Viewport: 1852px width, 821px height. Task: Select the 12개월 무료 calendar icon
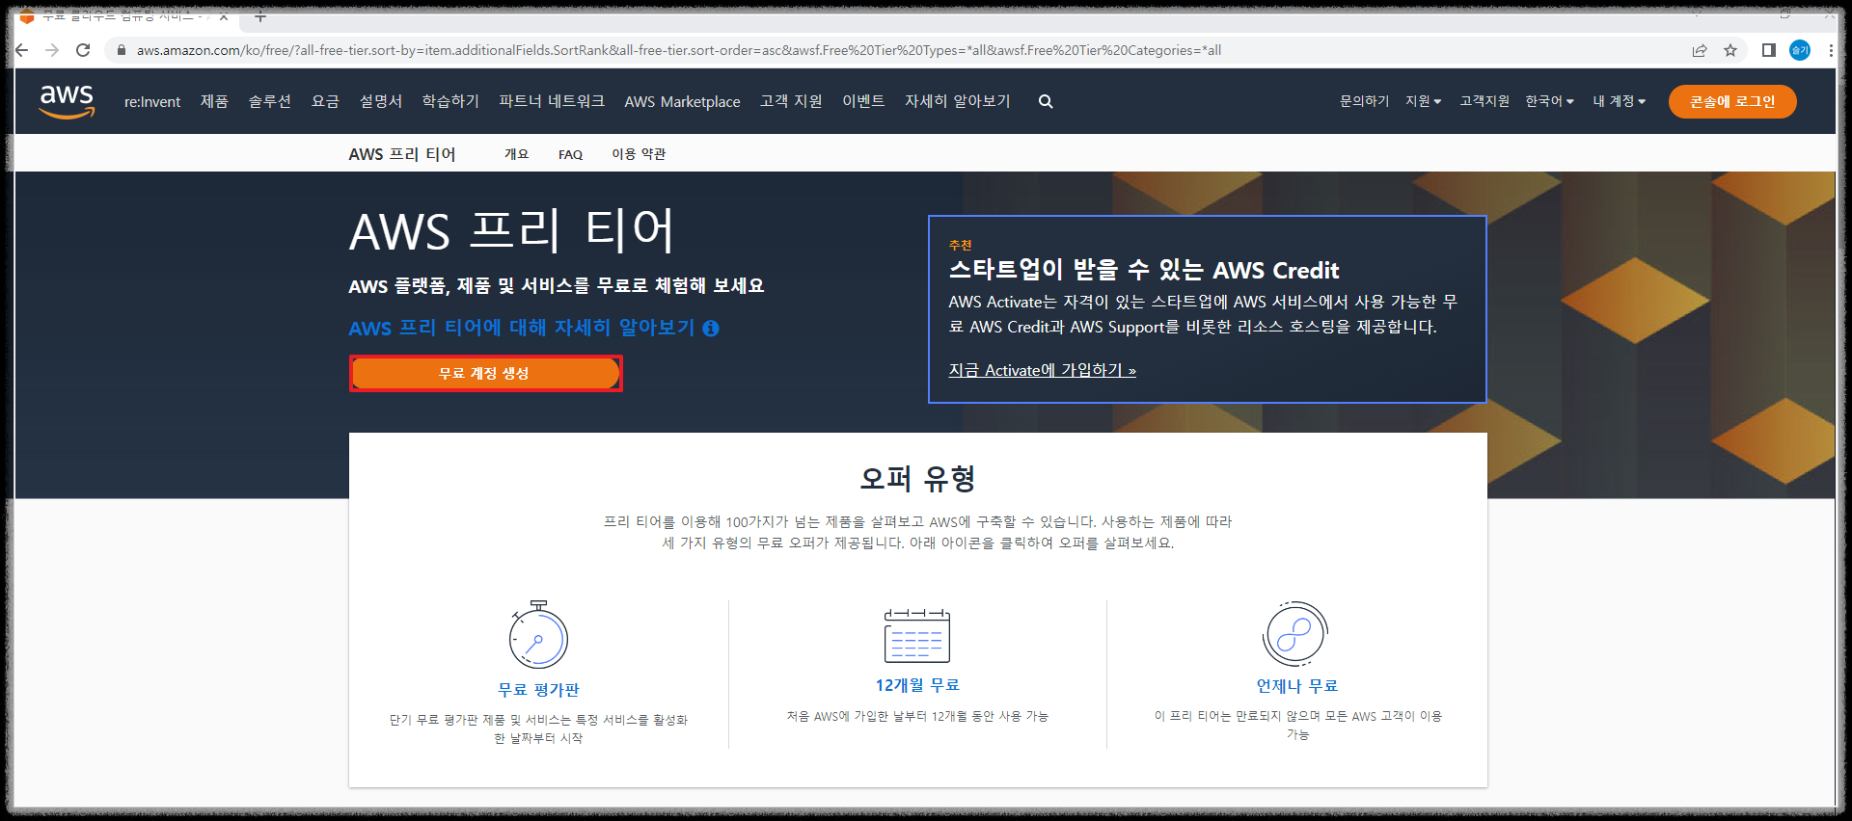point(917,635)
